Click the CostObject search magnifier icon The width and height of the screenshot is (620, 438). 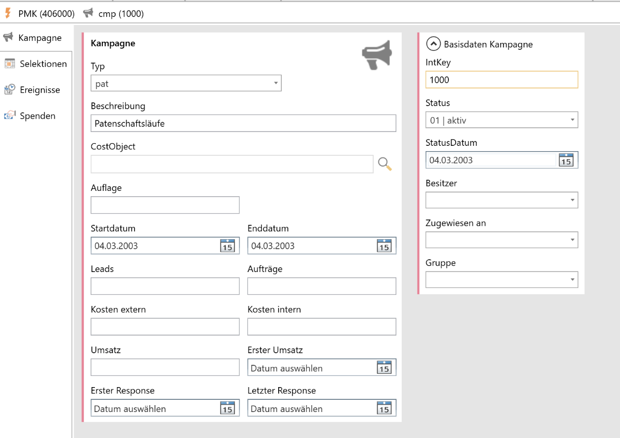point(385,164)
